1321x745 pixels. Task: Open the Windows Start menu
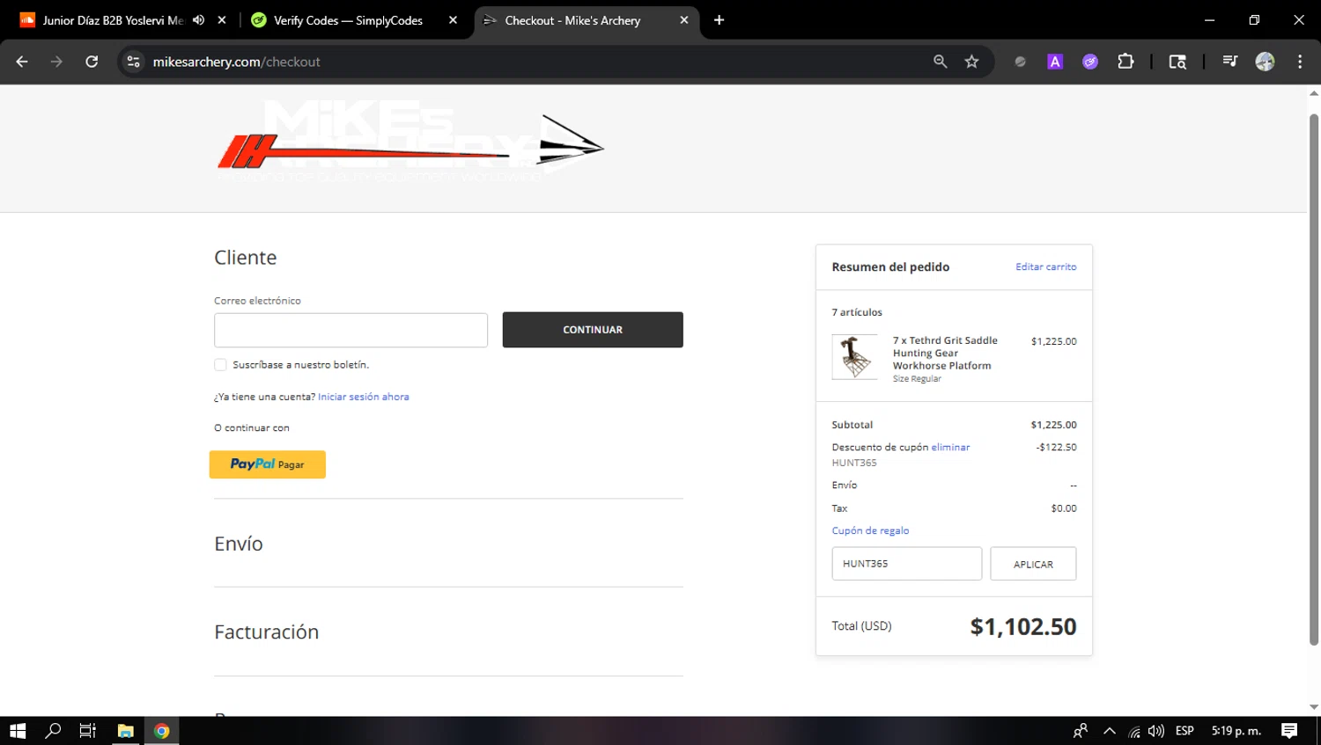[18, 731]
